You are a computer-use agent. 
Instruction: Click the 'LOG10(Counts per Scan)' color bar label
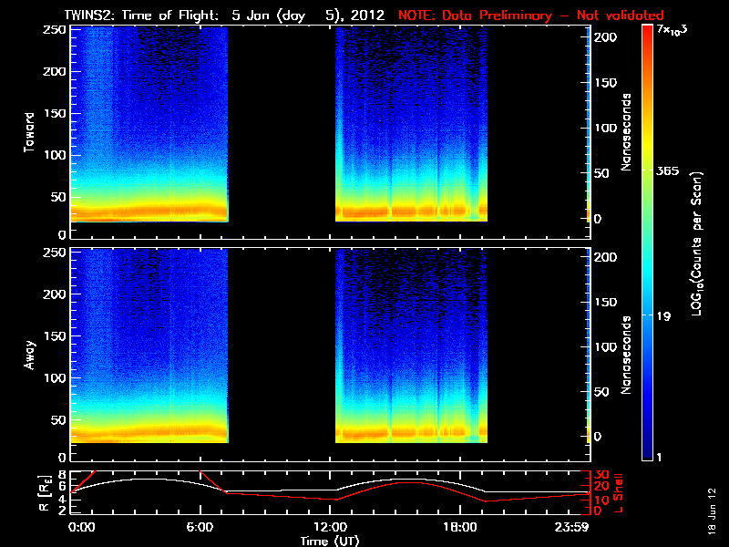696,243
